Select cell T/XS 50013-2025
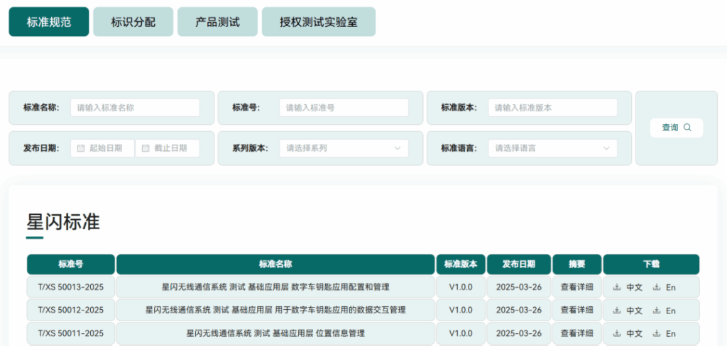Image resolution: width=727 pixels, height=346 pixels. click(71, 287)
